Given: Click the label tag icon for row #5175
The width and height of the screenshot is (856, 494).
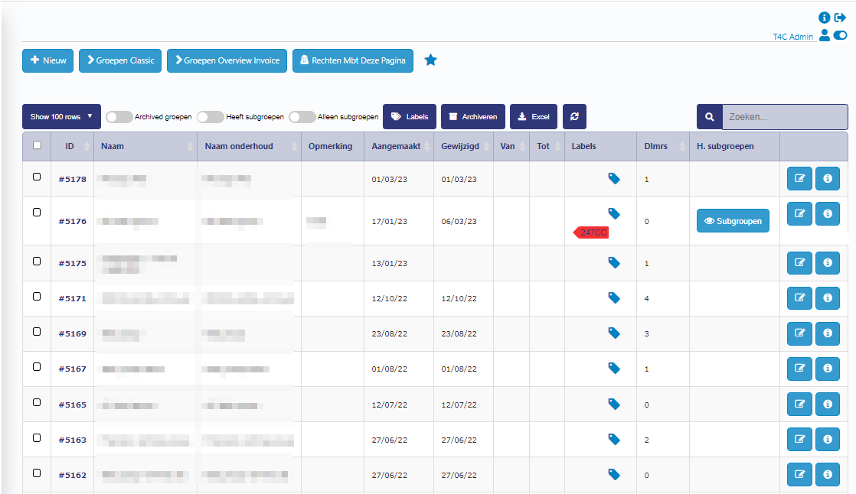Looking at the screenshot, I should click(x=613, y=262).
